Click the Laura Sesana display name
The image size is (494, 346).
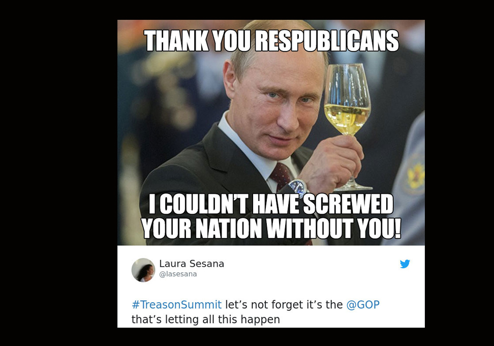click(192, 264)
